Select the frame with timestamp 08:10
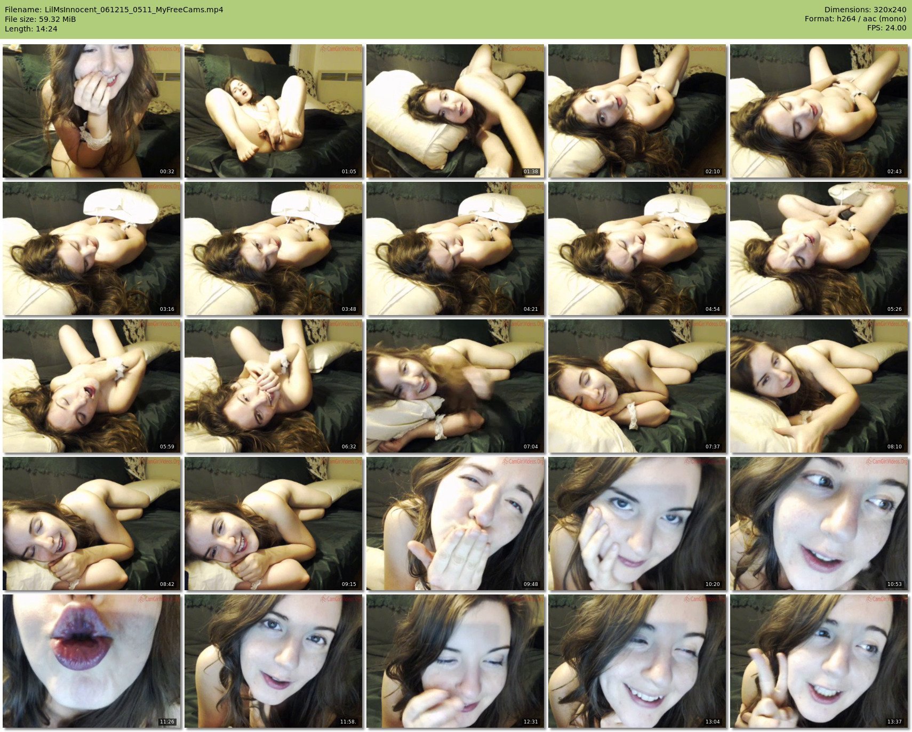The width and height of the screenshot is (912, 732). pos(819,386)
